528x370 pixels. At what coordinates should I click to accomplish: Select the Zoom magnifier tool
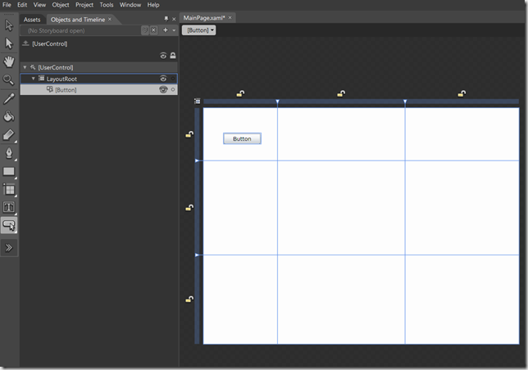(x=8, y=80)
